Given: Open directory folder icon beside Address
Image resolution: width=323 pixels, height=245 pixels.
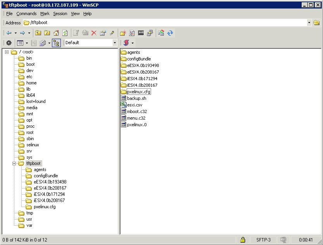Looking at the screenshot, I should click(x=316, y=23).
